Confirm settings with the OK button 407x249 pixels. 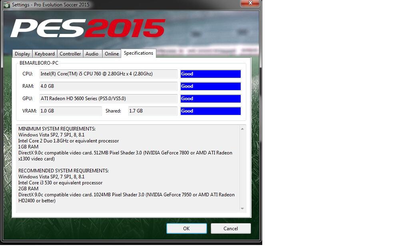pos(186,228)
